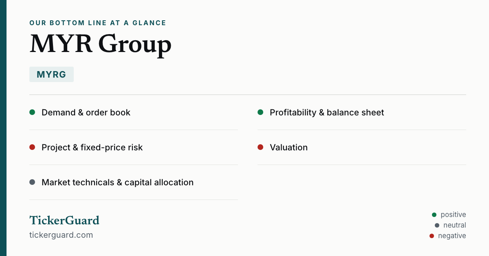
Task: Click the gray dot beside Market technicals
Action: pyautogui.click(x=32, y=182)
